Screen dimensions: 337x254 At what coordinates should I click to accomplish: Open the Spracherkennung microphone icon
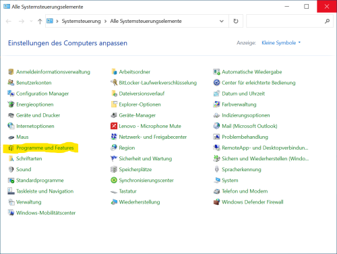coord(216,169)
